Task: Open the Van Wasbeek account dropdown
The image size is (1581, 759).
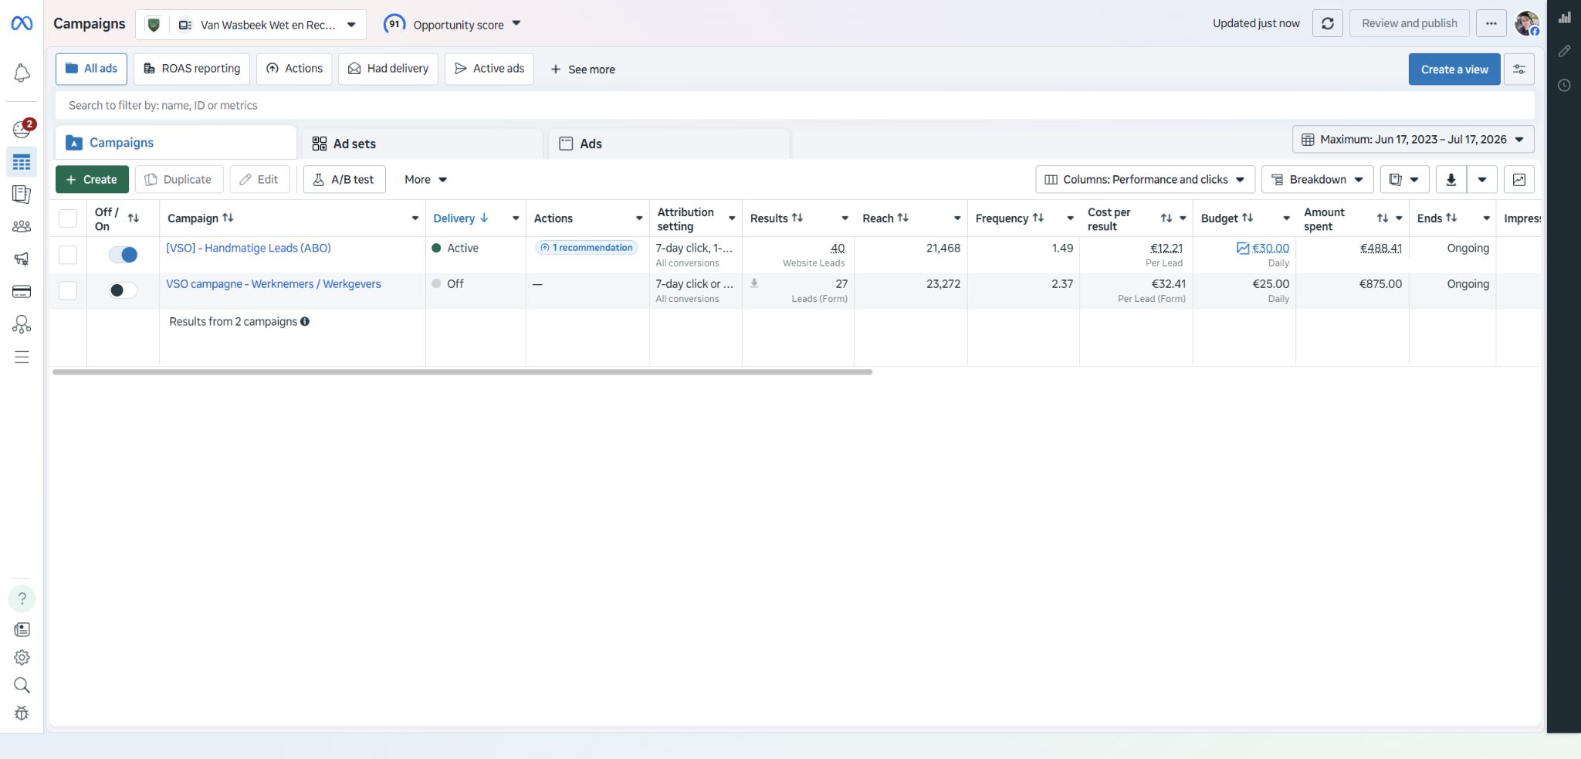Action: pos(251,25)
